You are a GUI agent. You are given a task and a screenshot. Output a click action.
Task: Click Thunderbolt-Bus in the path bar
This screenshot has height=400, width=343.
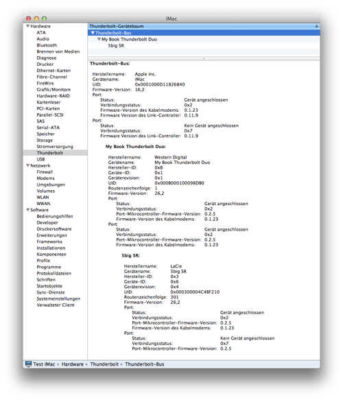click(x=144, y=364)
